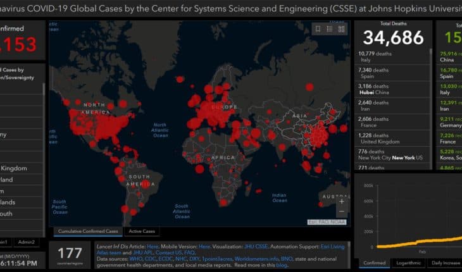Switch to Active Cases map tab
This screenshot has width=462, height=272.
pos(142,232)
